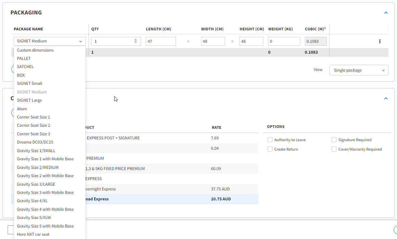Choose Custom dimensions from the package list
Viewport: 397px width, 239px height.
coord(50,50)
